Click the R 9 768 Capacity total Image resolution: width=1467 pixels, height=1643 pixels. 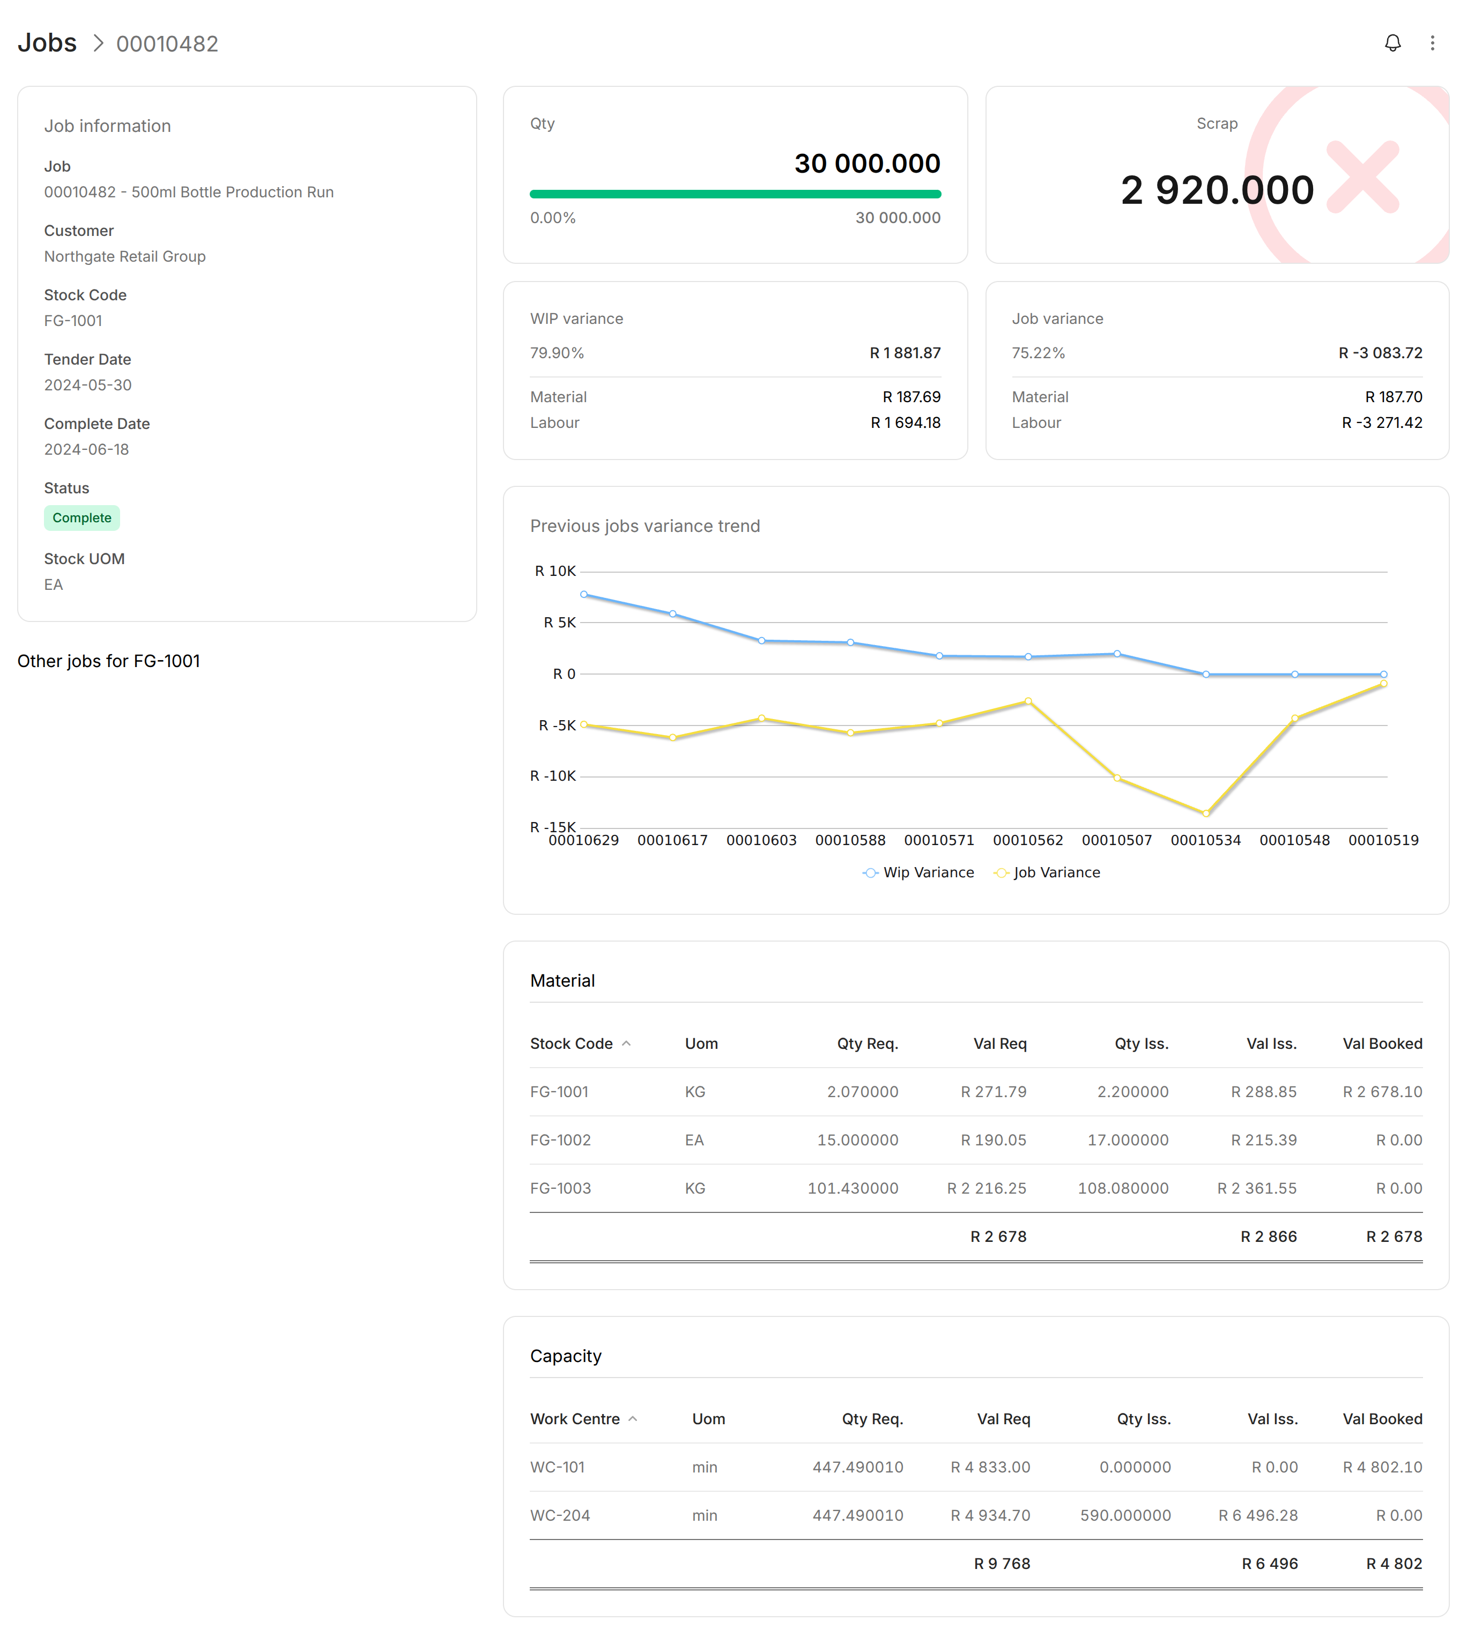(1002, 1564)
